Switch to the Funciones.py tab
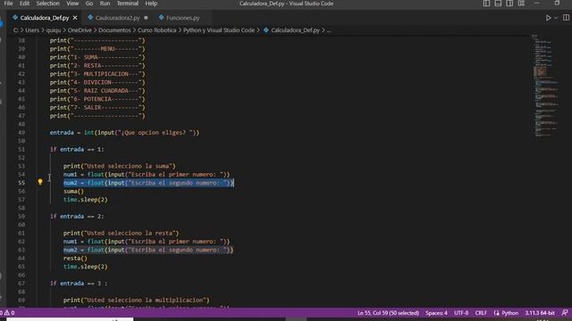Viewport: 572px width, 321px height. (x=182, y=18)
